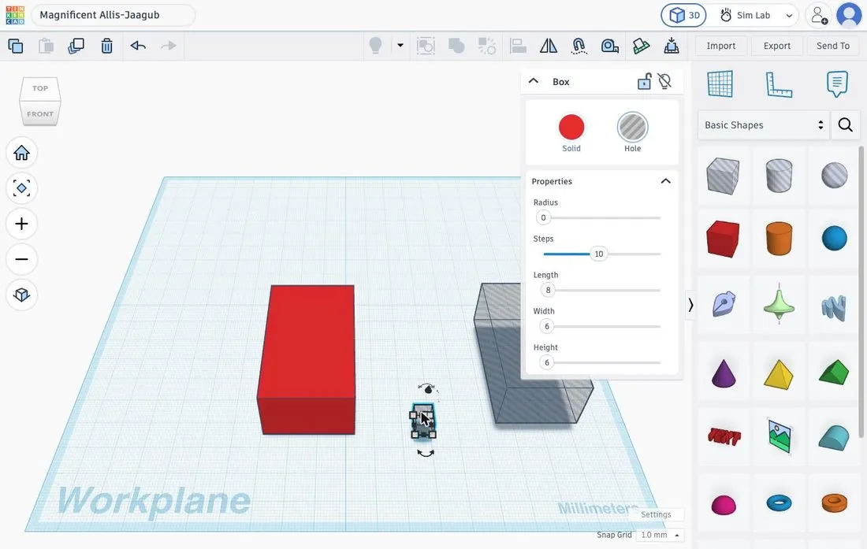Select the Ruler tool icon
867x549 pixels.
[779, 84]
